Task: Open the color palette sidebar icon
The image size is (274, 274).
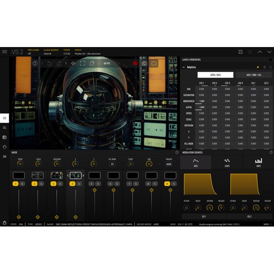Action: tap(5, 147)
